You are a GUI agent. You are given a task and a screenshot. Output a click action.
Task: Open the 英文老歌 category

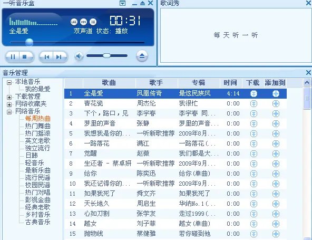click(x=37, y=141)
